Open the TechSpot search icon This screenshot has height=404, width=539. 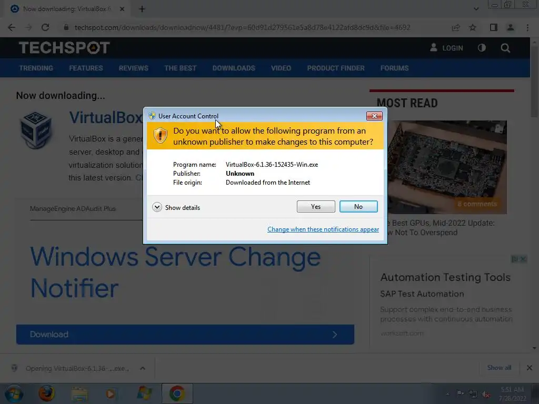pyautogui.click(x=505, y=48)
